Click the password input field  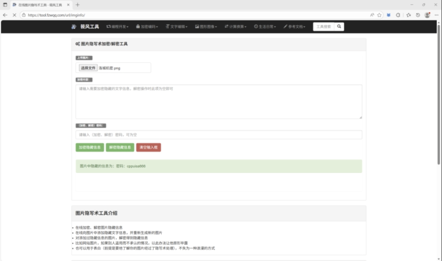[x=219, y=134]
